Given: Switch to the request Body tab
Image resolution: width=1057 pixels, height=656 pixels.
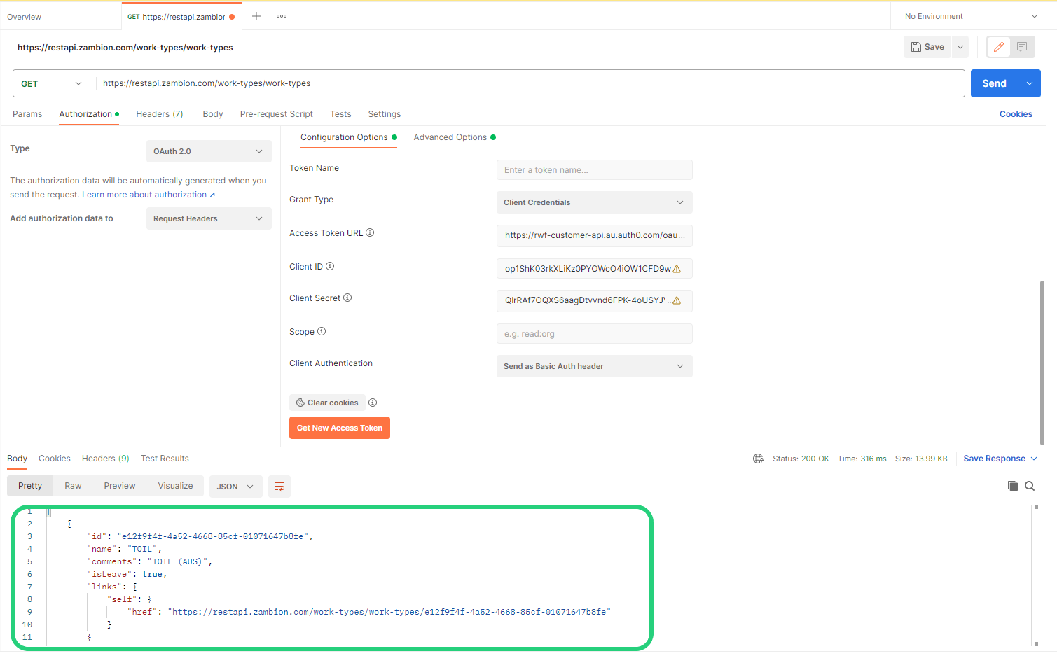Looking at the screenshot, I should (213, 114).
